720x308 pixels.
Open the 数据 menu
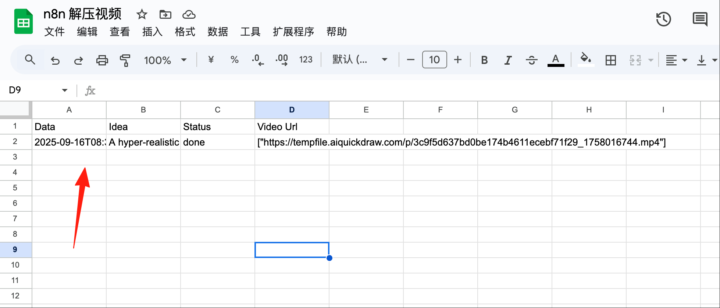point(218,32)
